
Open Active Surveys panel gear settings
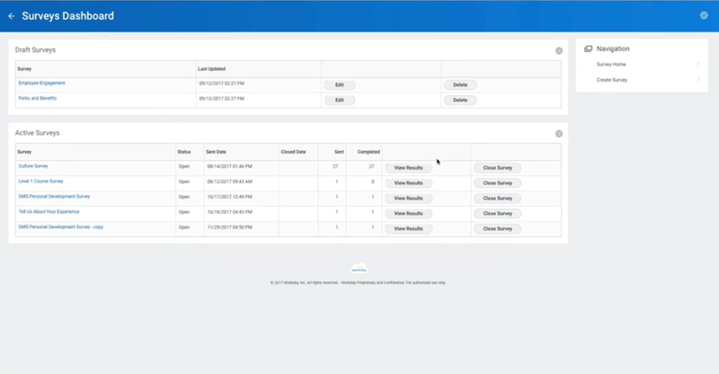(x=558, y=134)
